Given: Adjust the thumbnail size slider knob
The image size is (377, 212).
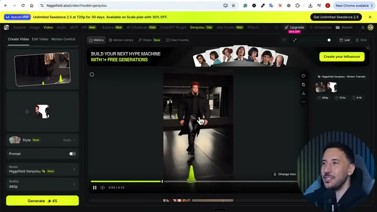Looking at the screenshot, I should (x=329, y=40).
